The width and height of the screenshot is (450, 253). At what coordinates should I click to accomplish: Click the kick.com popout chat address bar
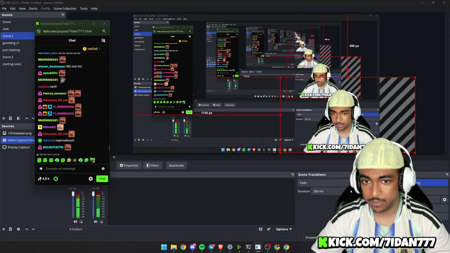67,31
